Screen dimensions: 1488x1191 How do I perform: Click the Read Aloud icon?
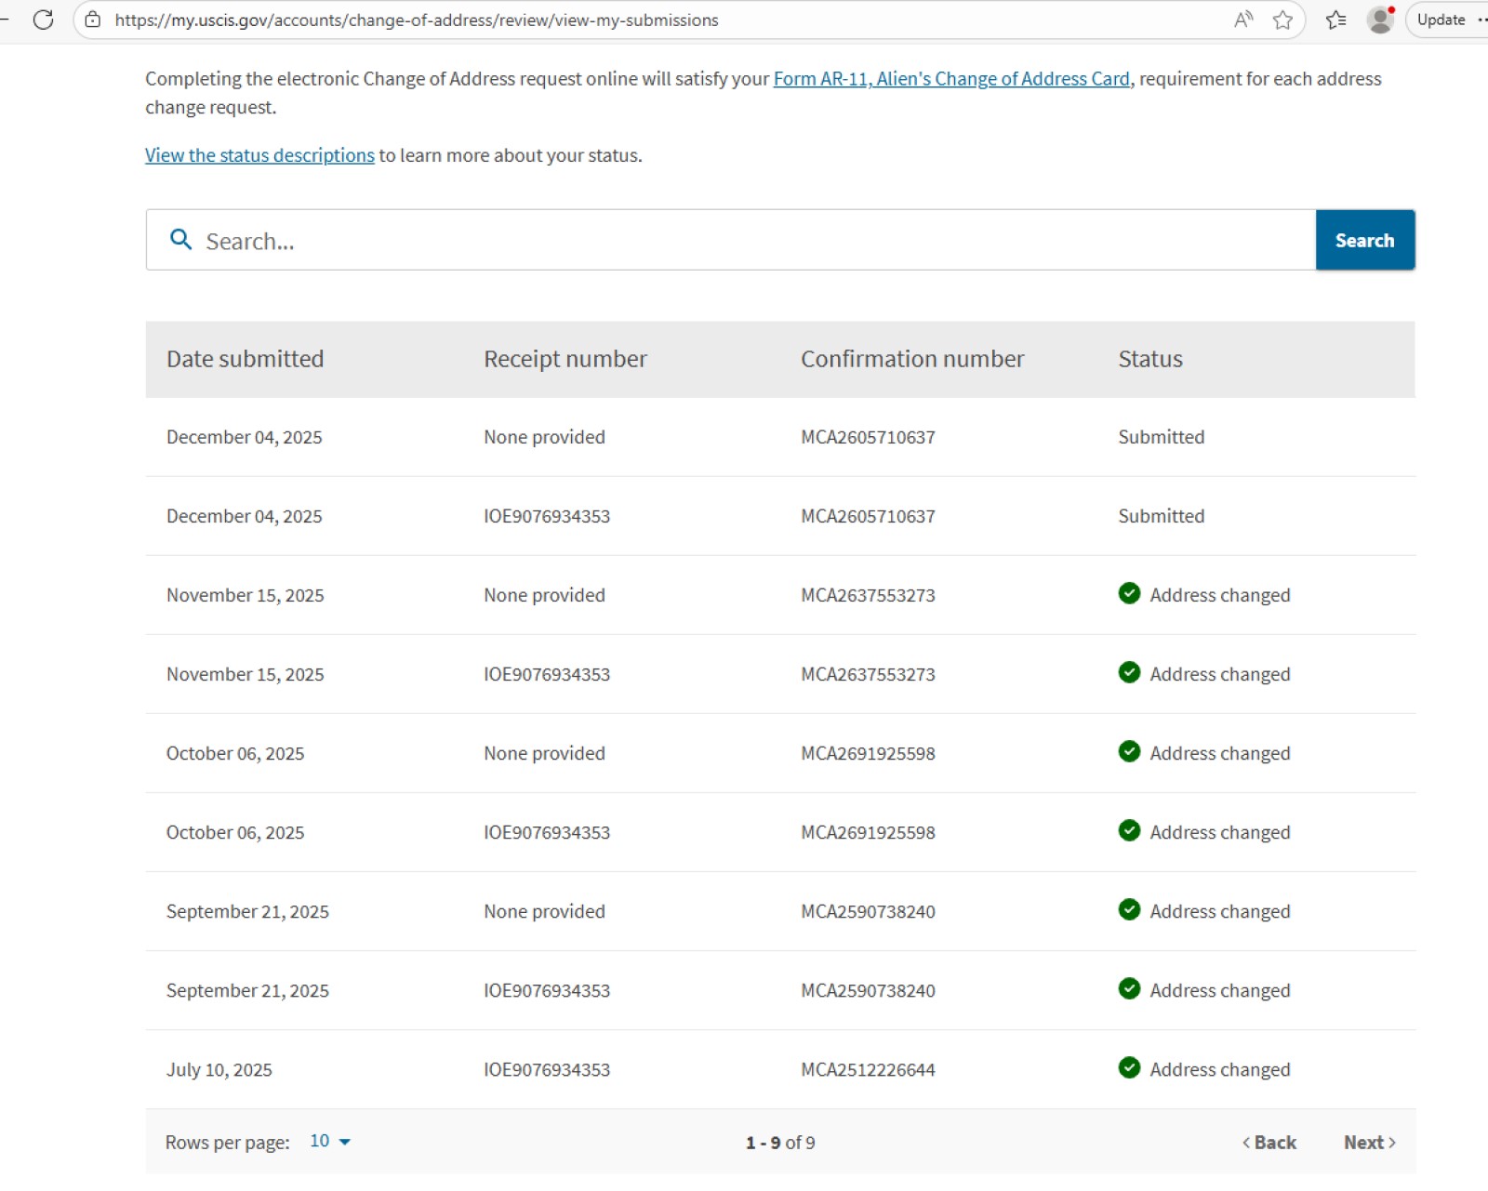tap(1242, 20)
